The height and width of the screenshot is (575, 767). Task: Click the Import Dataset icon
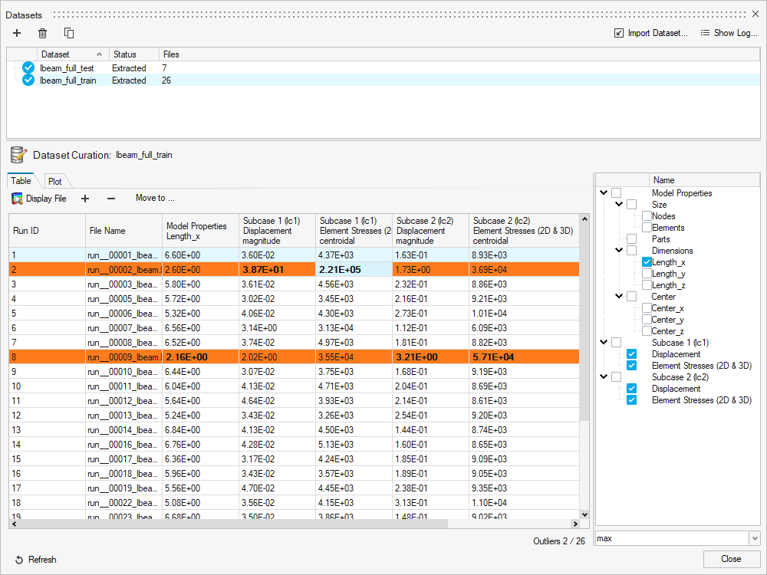(x=619, y=33)
